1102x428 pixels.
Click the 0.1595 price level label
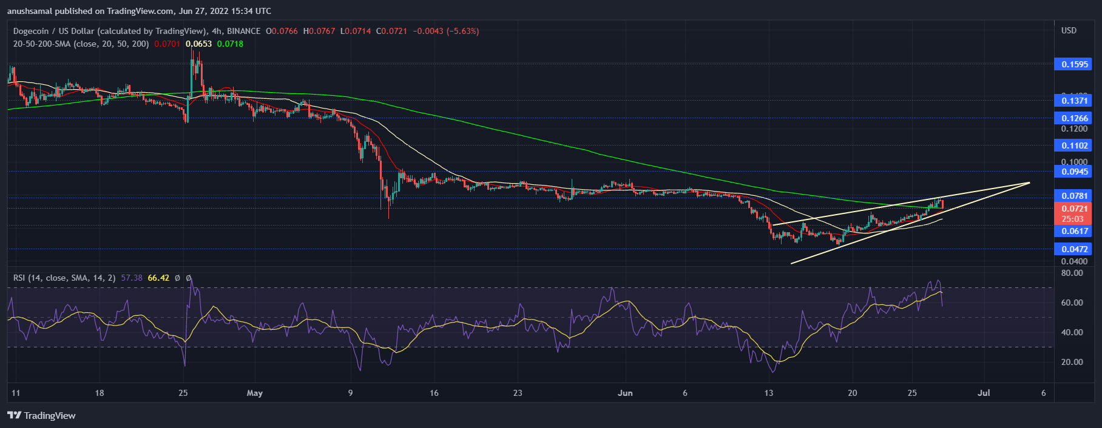pos(1074,64)
